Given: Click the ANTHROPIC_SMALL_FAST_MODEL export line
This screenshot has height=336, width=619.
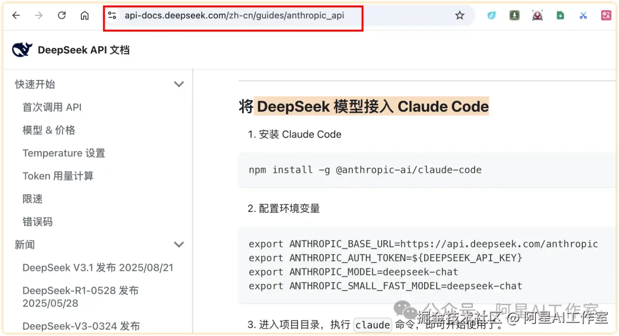Looking at the screenshot, I should 385,286.
